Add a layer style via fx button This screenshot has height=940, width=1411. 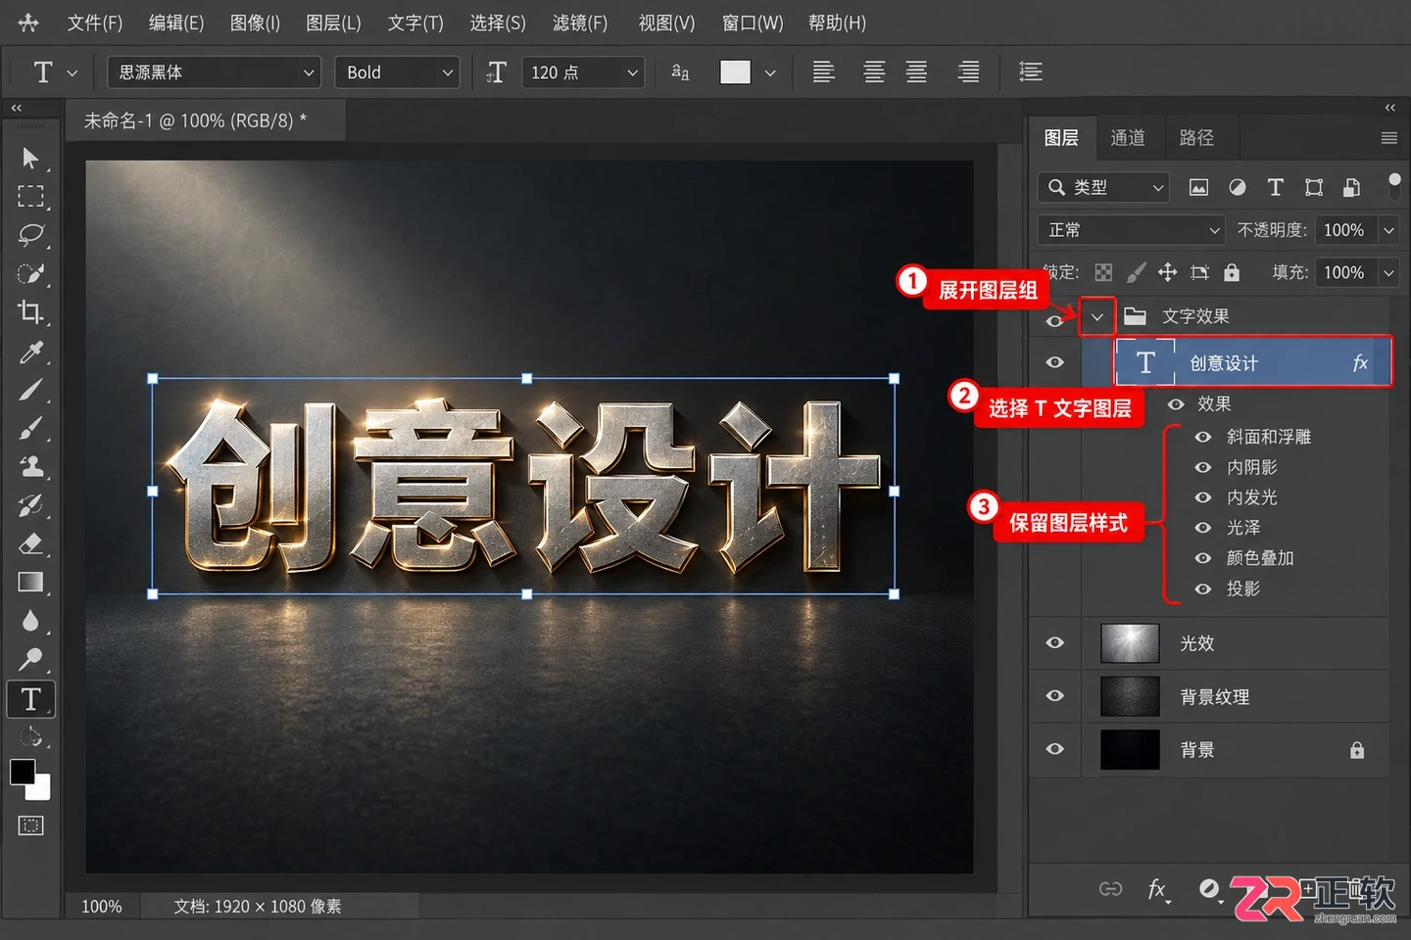[1157, 889]
